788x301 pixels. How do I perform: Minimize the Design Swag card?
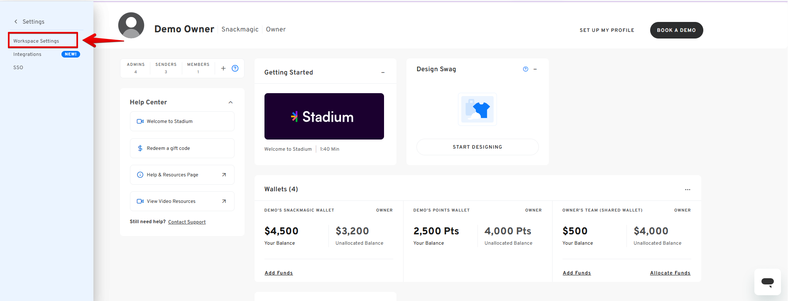535,69
